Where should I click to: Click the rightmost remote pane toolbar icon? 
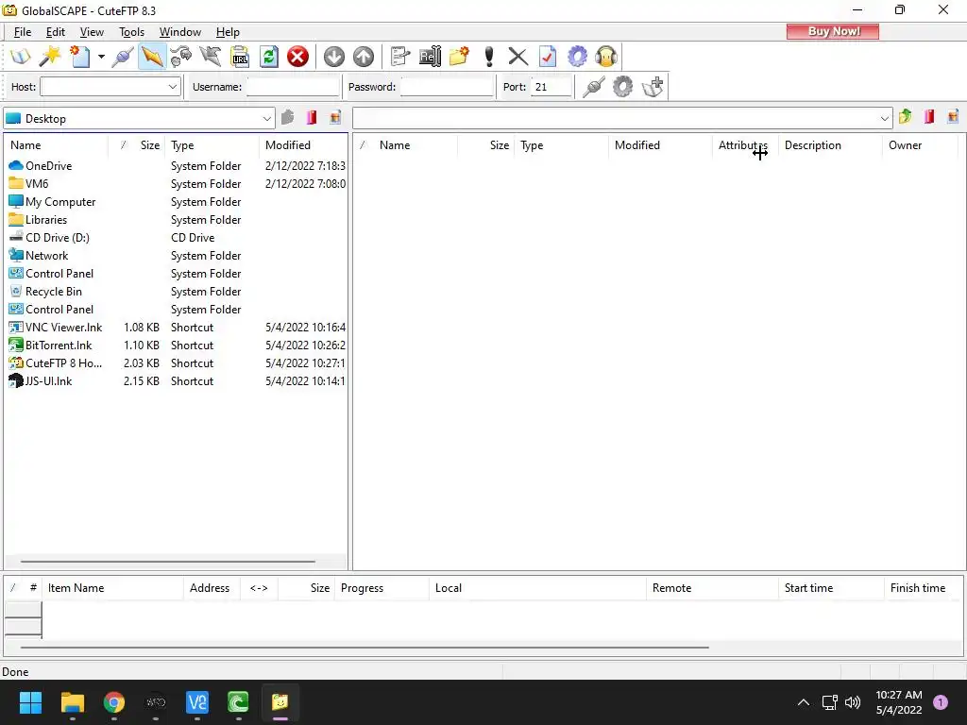pyautogui.click(x=953, y=116)
